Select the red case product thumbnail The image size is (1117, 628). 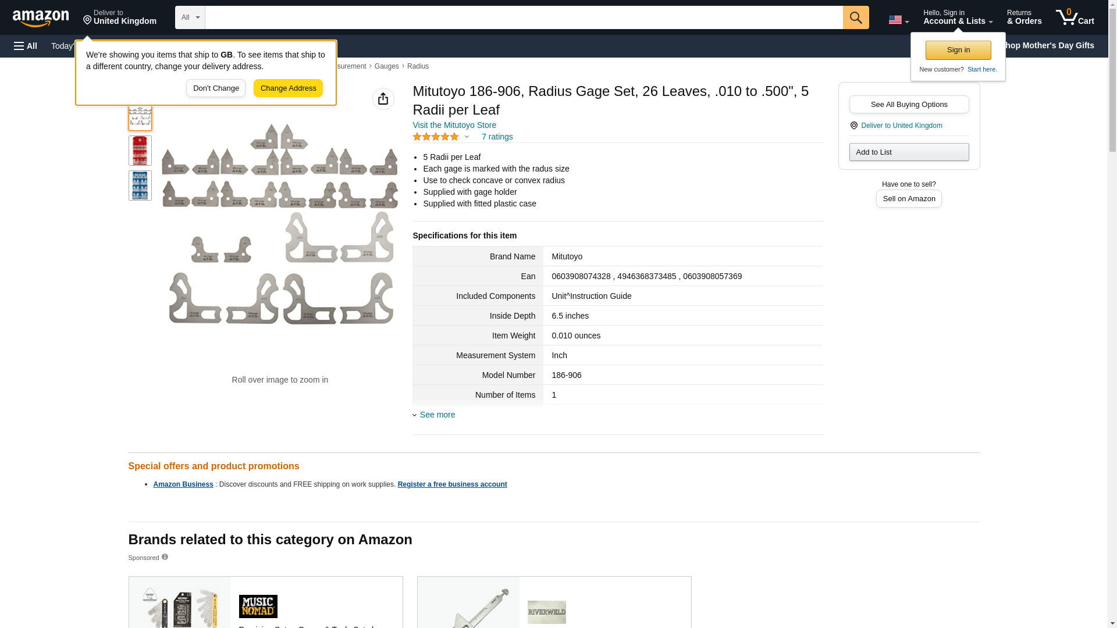[x=140, y=151]
